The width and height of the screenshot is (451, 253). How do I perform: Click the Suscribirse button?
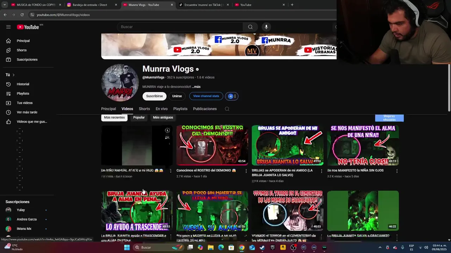coord(154,96)
